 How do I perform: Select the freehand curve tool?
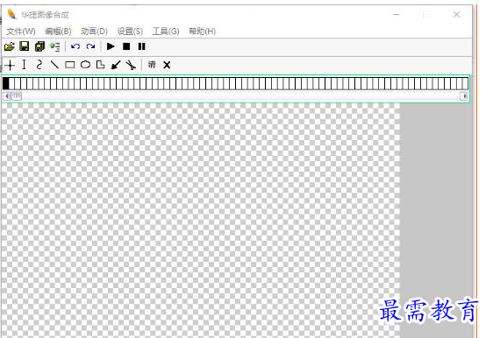click(x=39, y=65)
